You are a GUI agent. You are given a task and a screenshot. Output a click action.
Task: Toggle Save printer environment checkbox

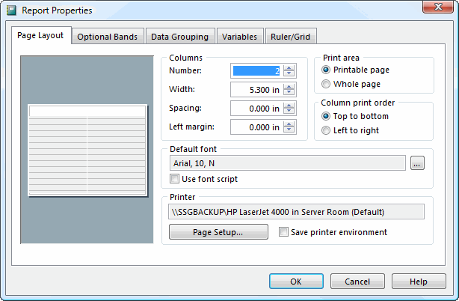283,232
